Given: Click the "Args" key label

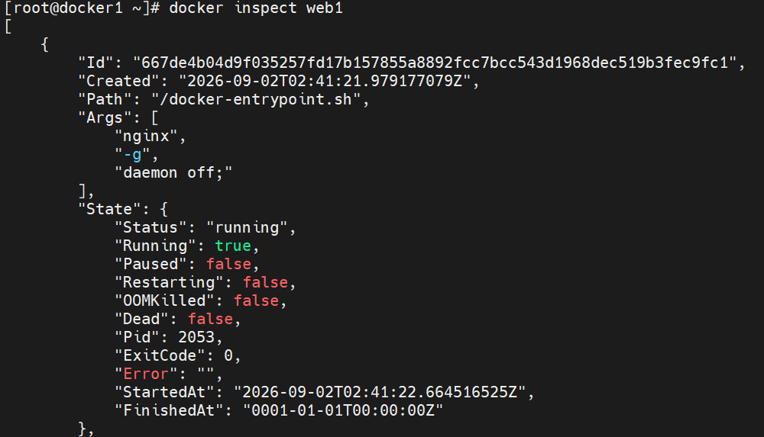Looking at the screenshot, I should (x=105, y=117).
